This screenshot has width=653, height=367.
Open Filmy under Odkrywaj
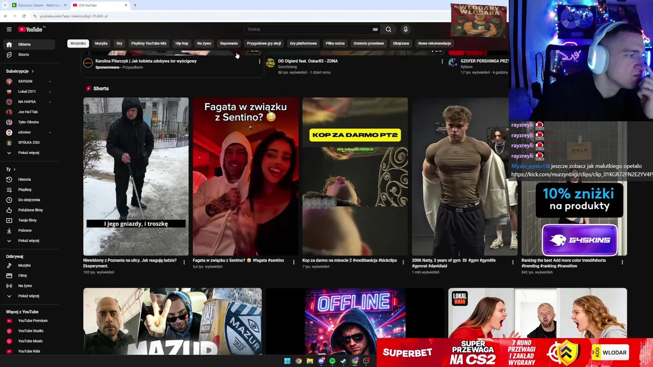(x=28, y=276)
